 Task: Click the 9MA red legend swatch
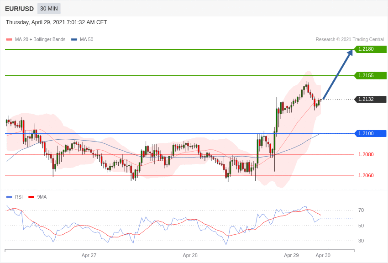click(x=31, y=197)
